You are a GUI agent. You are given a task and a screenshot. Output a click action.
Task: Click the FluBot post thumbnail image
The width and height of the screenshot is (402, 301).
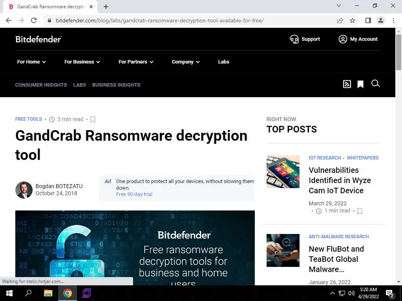click(x=283, y=250)
